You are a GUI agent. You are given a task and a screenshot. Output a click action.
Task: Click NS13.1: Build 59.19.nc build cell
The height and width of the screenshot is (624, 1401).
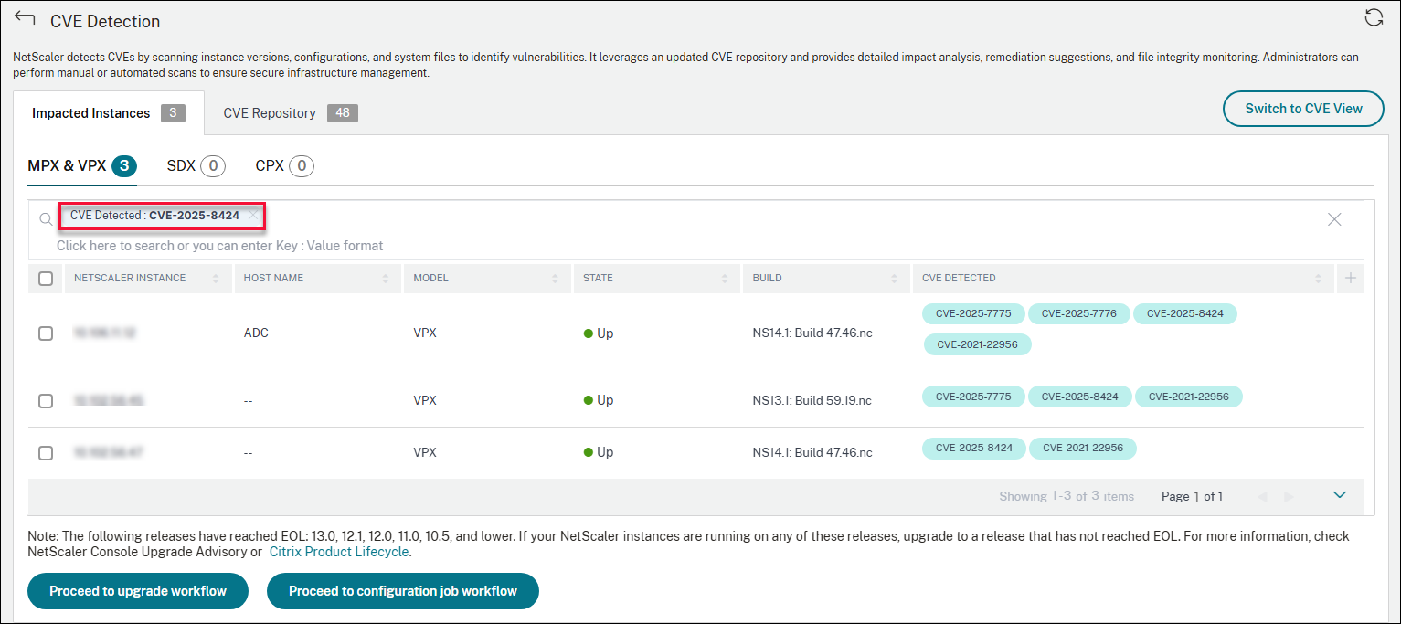coord(812,400)
